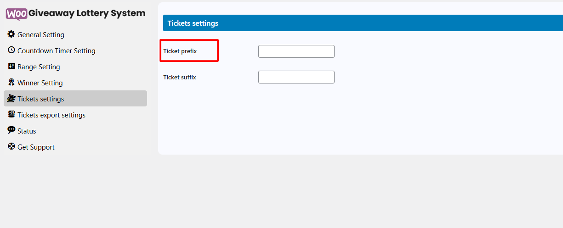Open the General Setting menu item

coord(41,35)
